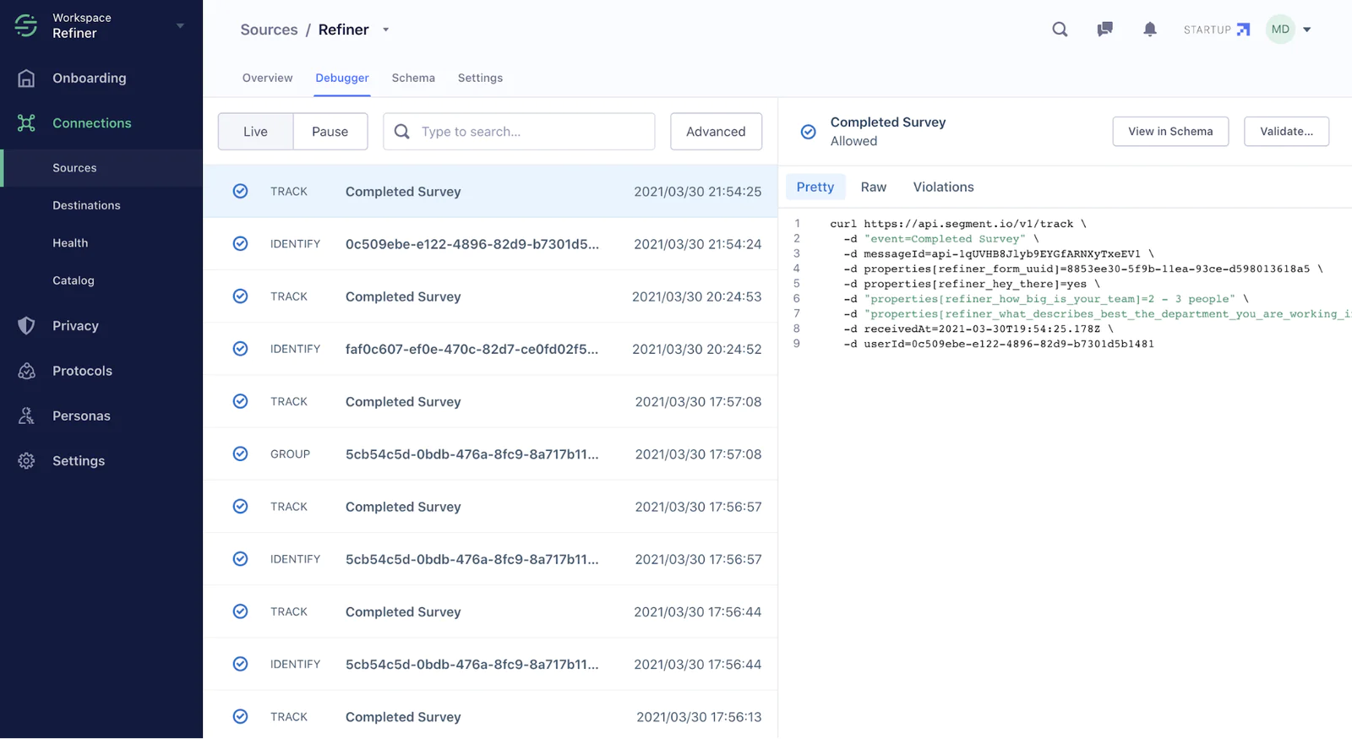Open the Schema tab

(x=413, y=78)
